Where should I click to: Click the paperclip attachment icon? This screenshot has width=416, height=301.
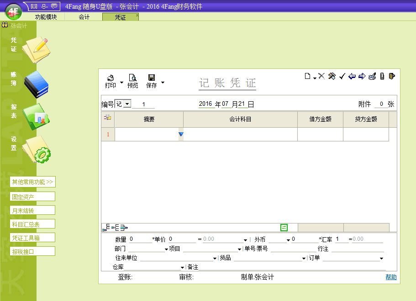(382, 76)
